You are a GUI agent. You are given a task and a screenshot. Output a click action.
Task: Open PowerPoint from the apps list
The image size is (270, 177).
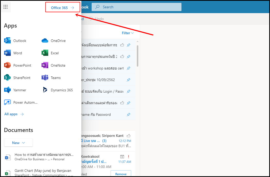click(18, 65)
